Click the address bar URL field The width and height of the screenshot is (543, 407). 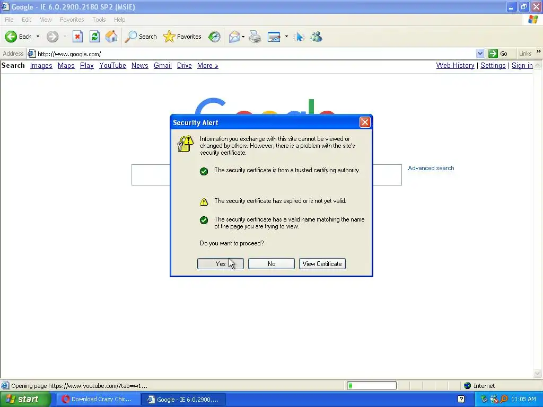click(x=256, y=54)
